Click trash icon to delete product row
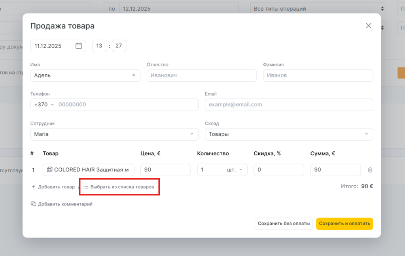 [370, 170]
